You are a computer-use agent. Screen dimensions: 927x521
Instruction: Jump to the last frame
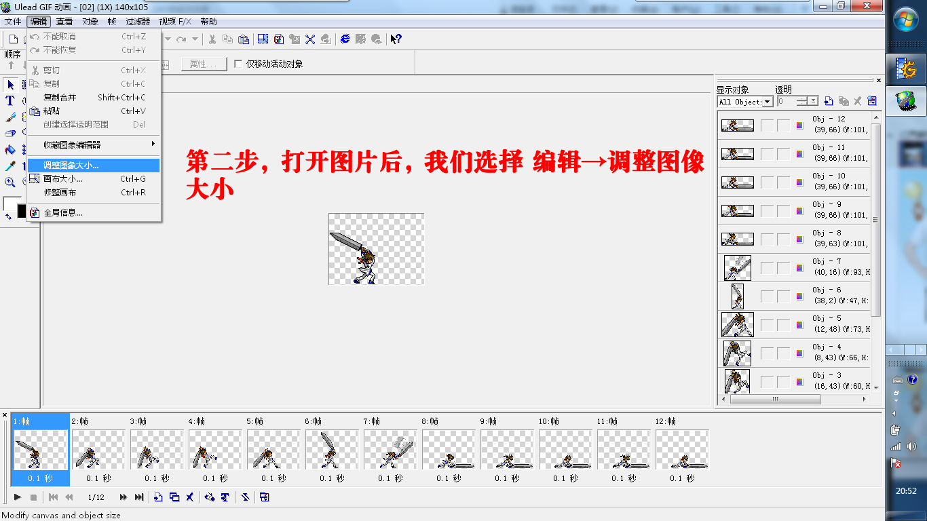tap(139, 497)
